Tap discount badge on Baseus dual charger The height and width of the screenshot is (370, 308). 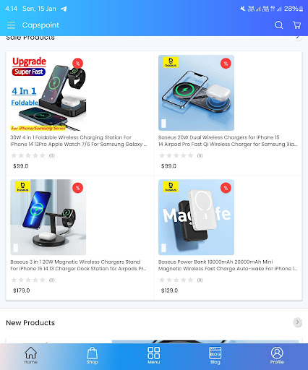pyautogui.click(x=226, y=64)
